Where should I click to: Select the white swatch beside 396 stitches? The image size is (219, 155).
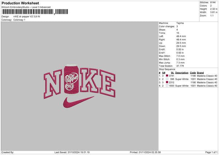(167, 79)
